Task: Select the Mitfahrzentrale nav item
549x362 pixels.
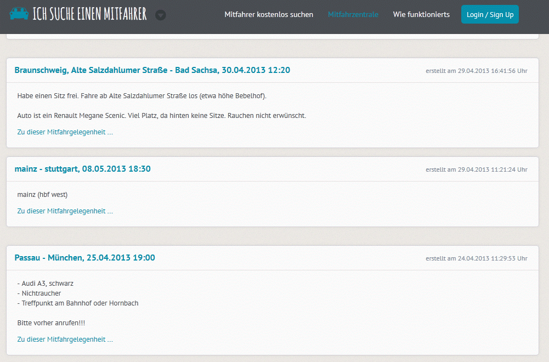Action: coord(353,15)
